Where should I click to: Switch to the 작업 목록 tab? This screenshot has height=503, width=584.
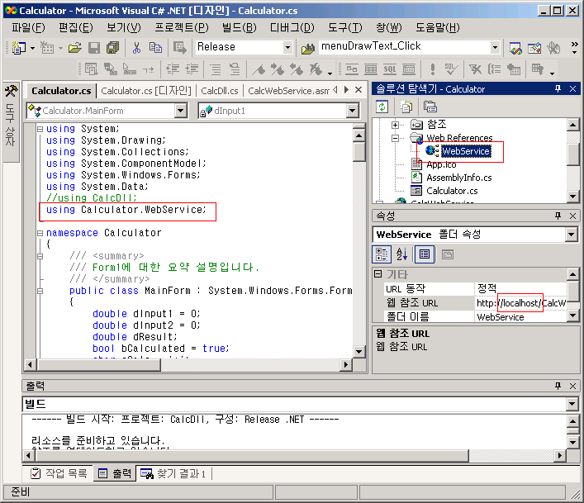coord(59,473)
